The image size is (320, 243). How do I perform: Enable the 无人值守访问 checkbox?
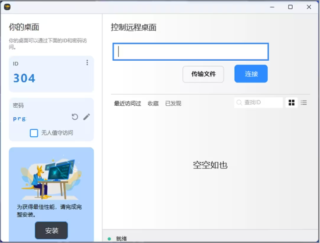pos(34,133)
